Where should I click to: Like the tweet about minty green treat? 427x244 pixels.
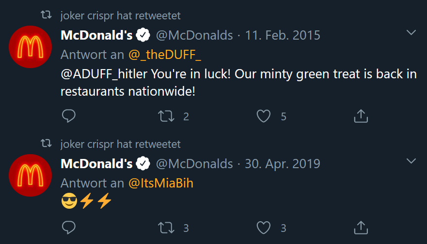(264, 116)
